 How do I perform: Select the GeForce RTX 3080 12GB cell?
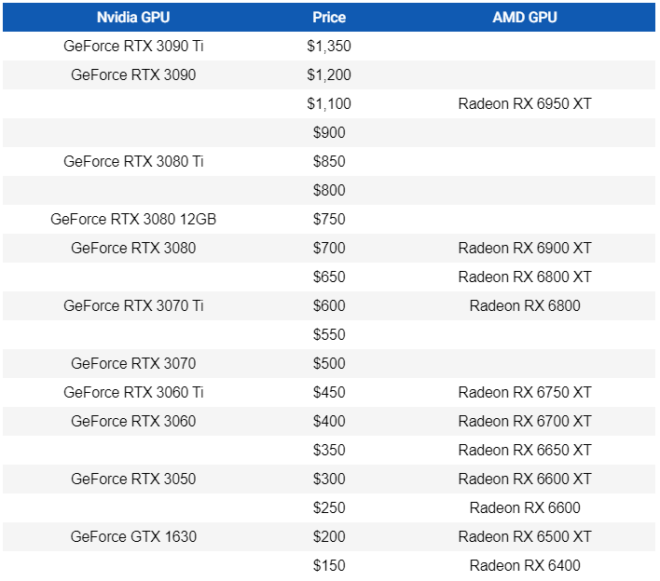pyautogui.click(x=133, y=219)
